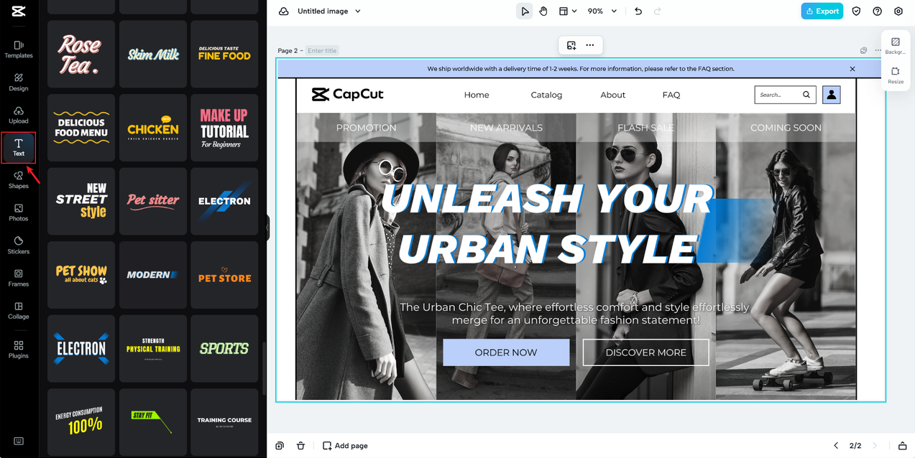
Task: Click the page duplicate icon near the page title
Action: [x=863, y=50]
